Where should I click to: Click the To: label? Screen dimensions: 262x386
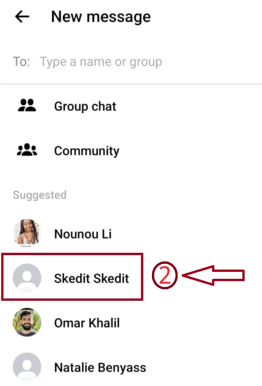21,62
